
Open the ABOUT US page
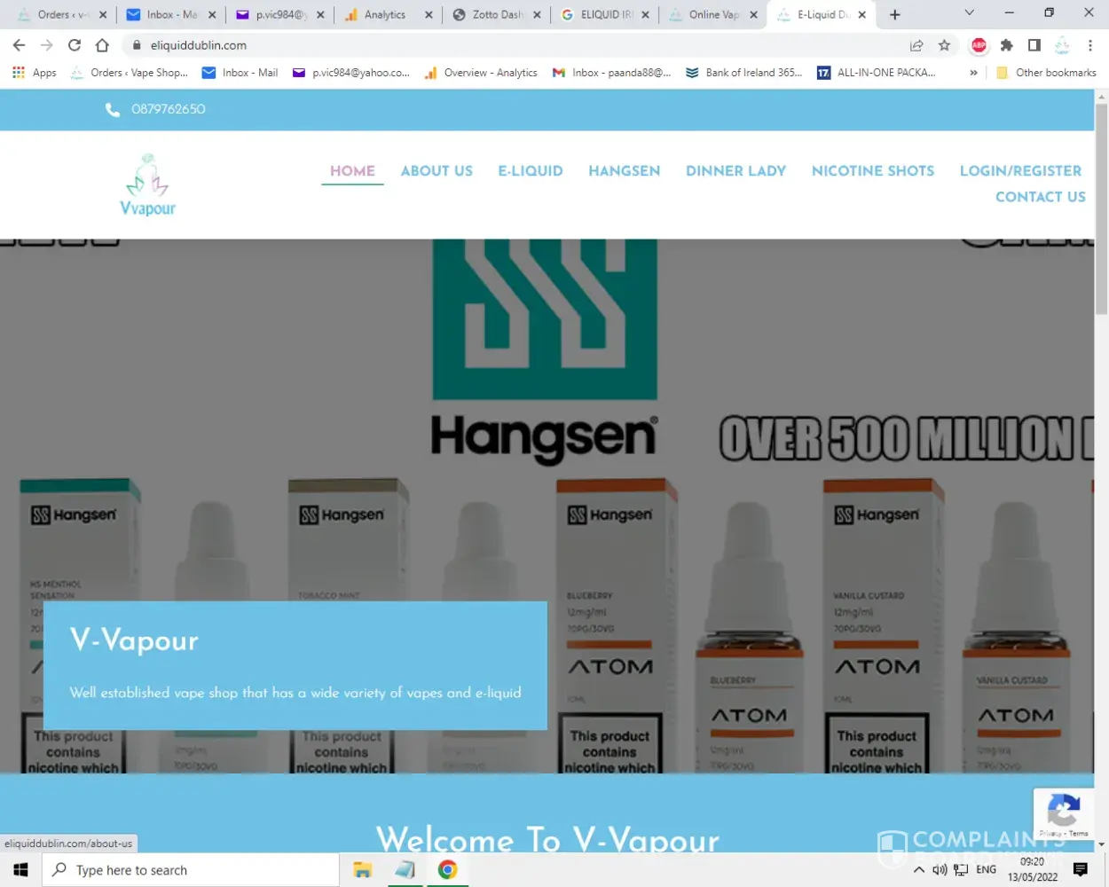(x=437, y=171)
